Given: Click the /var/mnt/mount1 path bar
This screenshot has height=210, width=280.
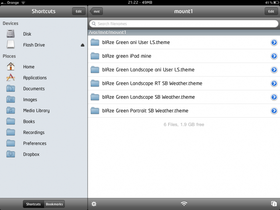Looking at the screenshot, I should pyautogui.click(x=184, y=32).
